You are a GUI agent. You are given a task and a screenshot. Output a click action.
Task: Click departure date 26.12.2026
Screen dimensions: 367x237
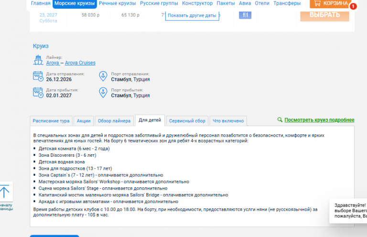tap(59, 79)
